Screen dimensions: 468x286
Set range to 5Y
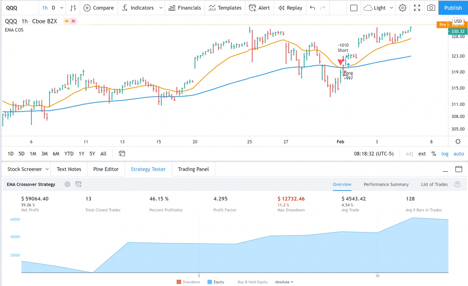92,154
